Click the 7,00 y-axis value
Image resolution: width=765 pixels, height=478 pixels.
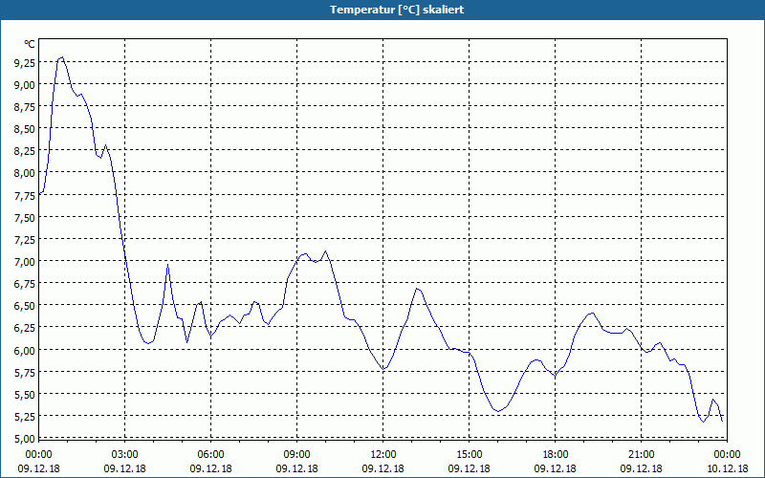[25, 261]
